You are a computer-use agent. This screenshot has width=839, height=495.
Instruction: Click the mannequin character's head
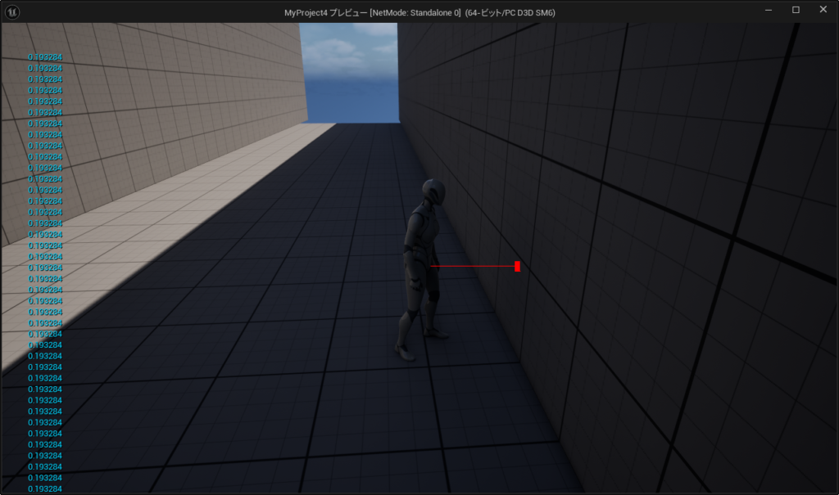(433, 192)
